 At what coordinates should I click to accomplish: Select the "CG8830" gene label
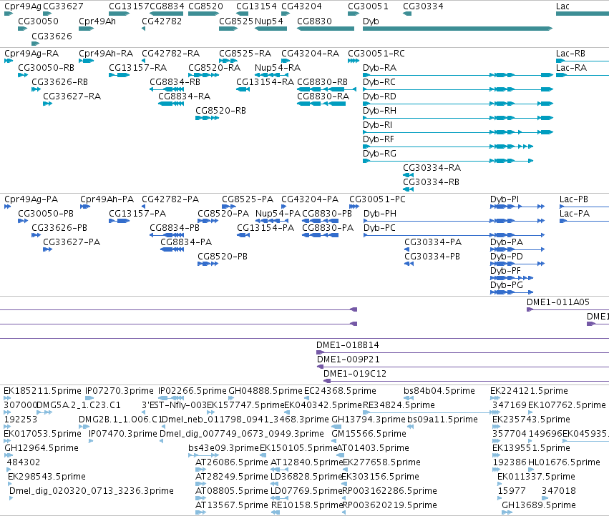pyautogui.click(x=314, y=21)
